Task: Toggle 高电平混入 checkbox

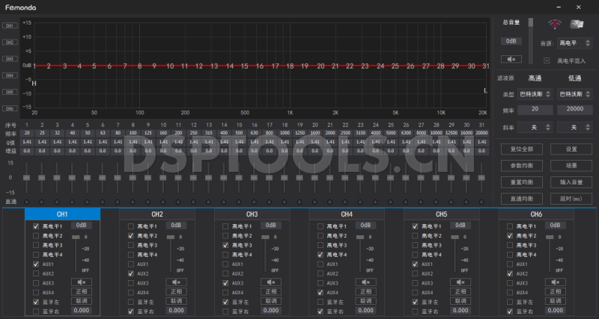Action: coord(547,61)
